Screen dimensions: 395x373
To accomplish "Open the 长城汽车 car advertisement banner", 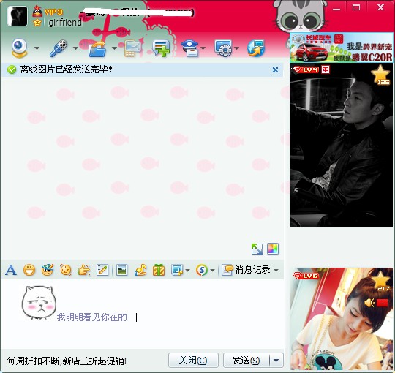I will 342,48.
